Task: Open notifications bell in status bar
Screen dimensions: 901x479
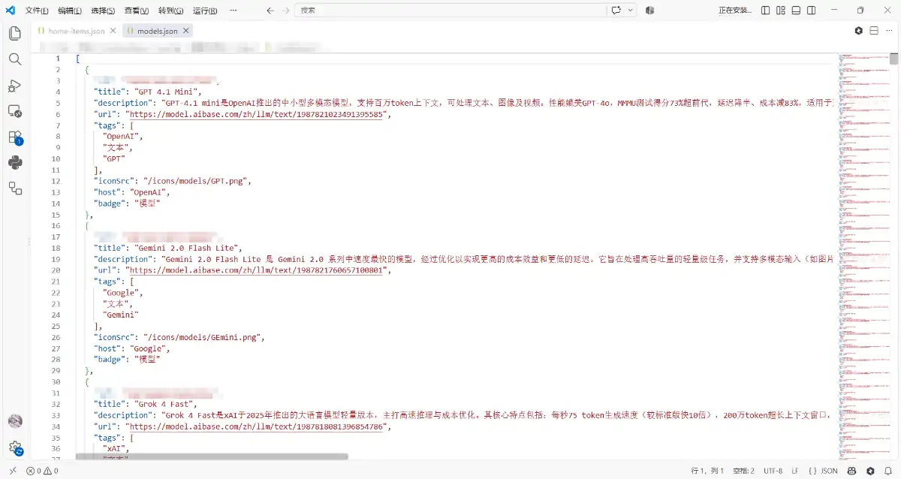Action: (x=887, y=471)
